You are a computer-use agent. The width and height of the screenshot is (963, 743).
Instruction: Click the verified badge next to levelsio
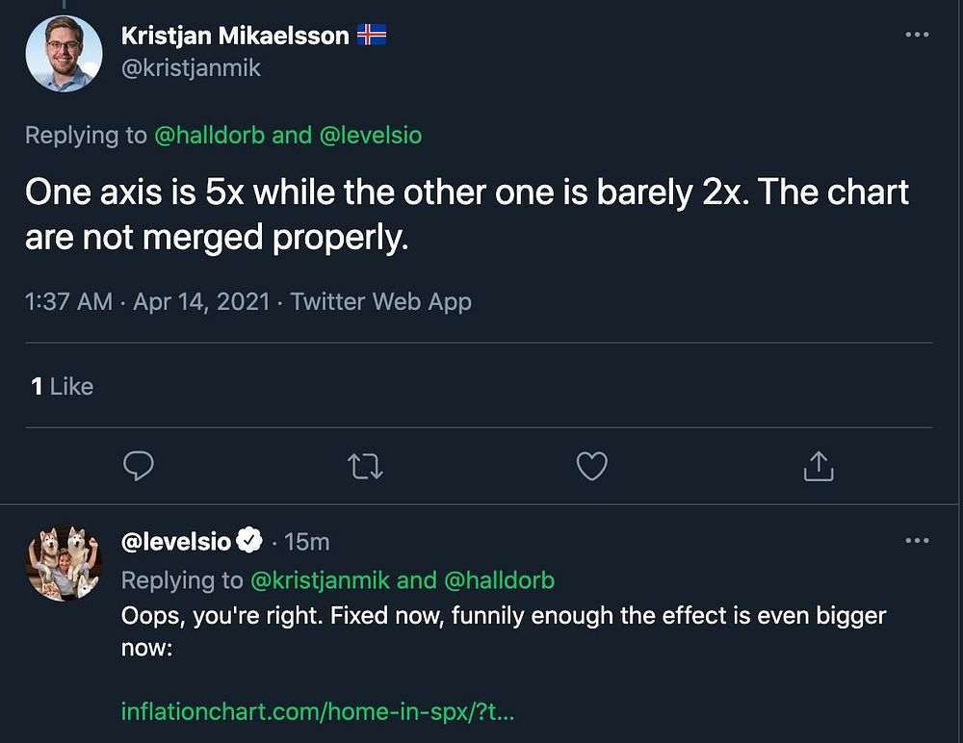249,542
